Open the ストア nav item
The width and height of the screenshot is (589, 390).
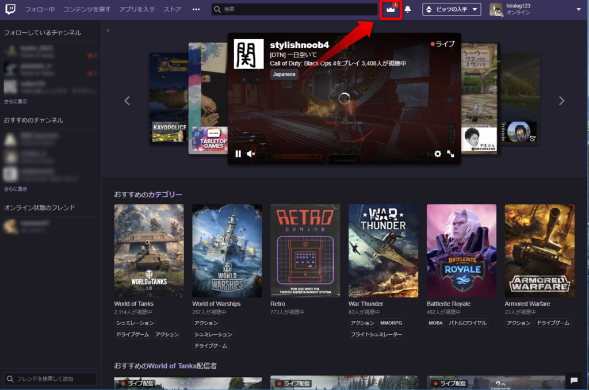(x=173, y=9)
